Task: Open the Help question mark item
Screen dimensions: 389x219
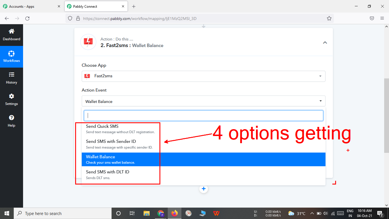Action: pos(11,121)
